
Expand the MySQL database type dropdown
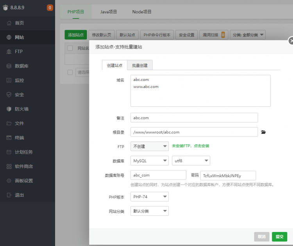click(149, 161)
